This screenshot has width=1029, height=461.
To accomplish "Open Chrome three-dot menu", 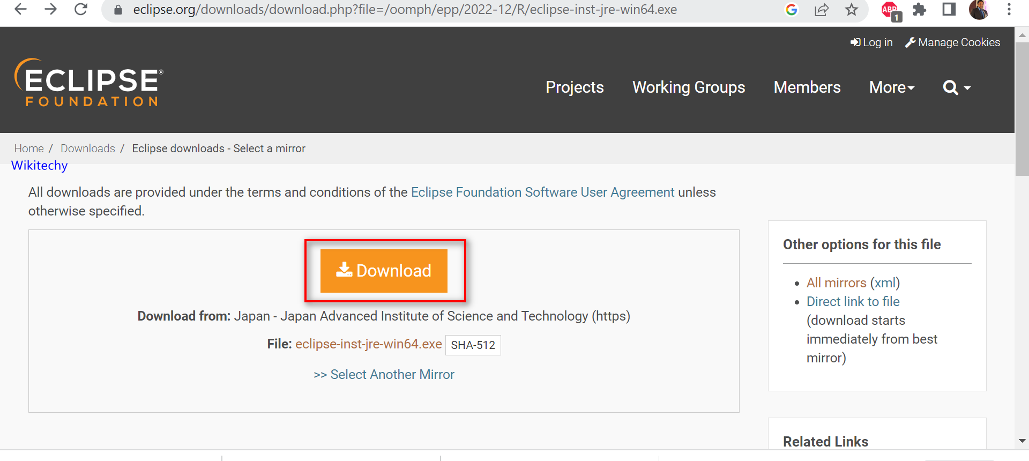I will point(1009,10).
